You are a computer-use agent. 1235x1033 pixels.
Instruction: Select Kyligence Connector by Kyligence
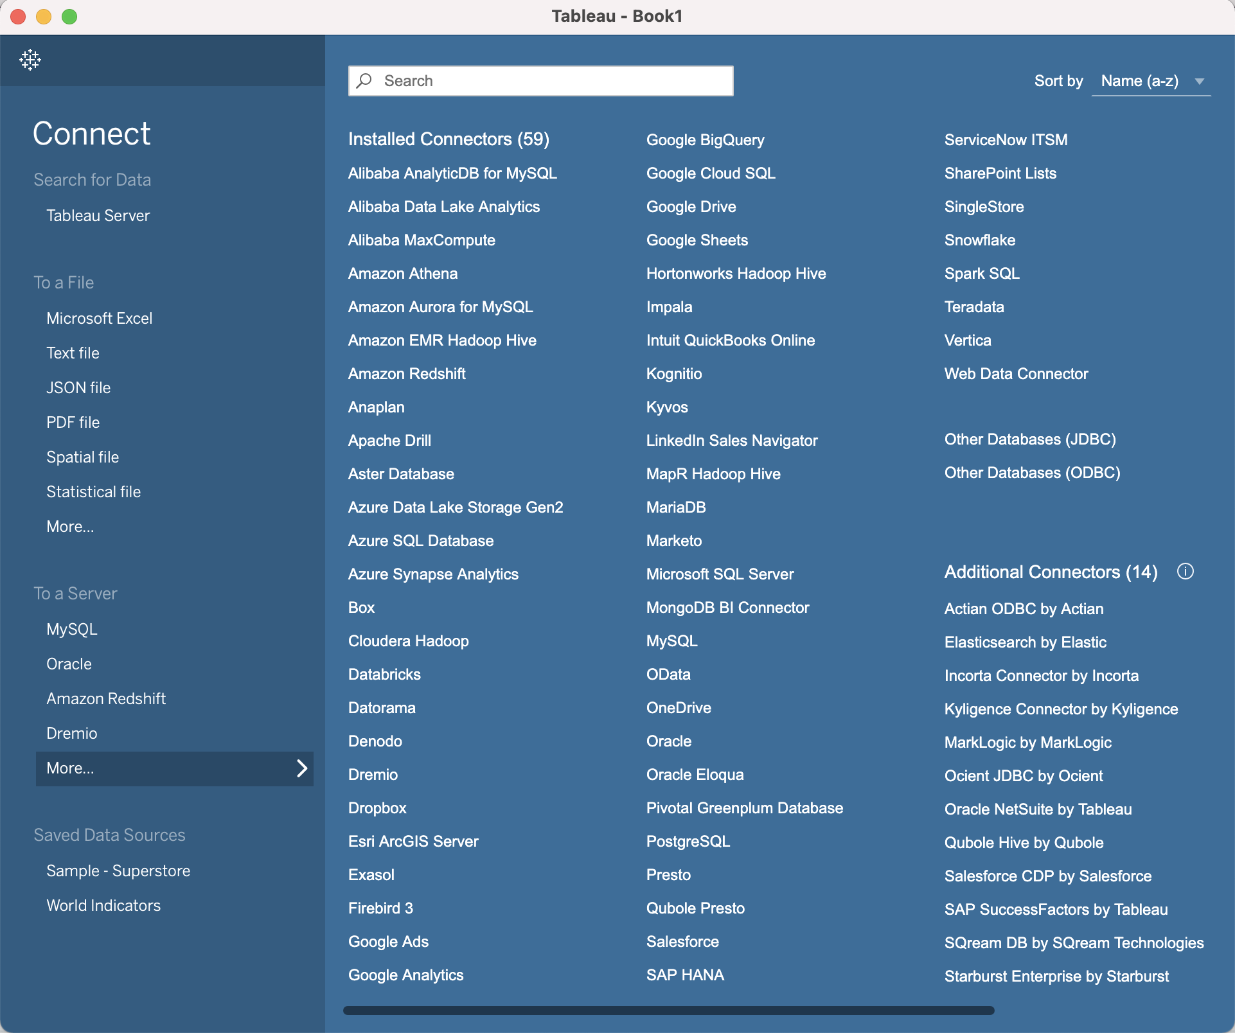(x=1062, y=709)
